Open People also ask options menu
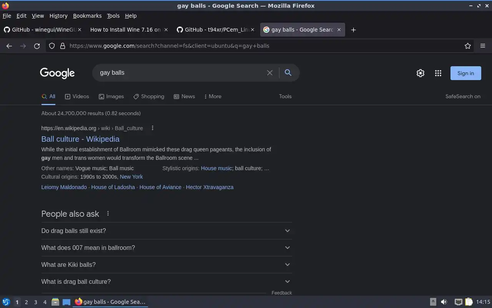Screen dimensions: 492x308 click(108, 213)
